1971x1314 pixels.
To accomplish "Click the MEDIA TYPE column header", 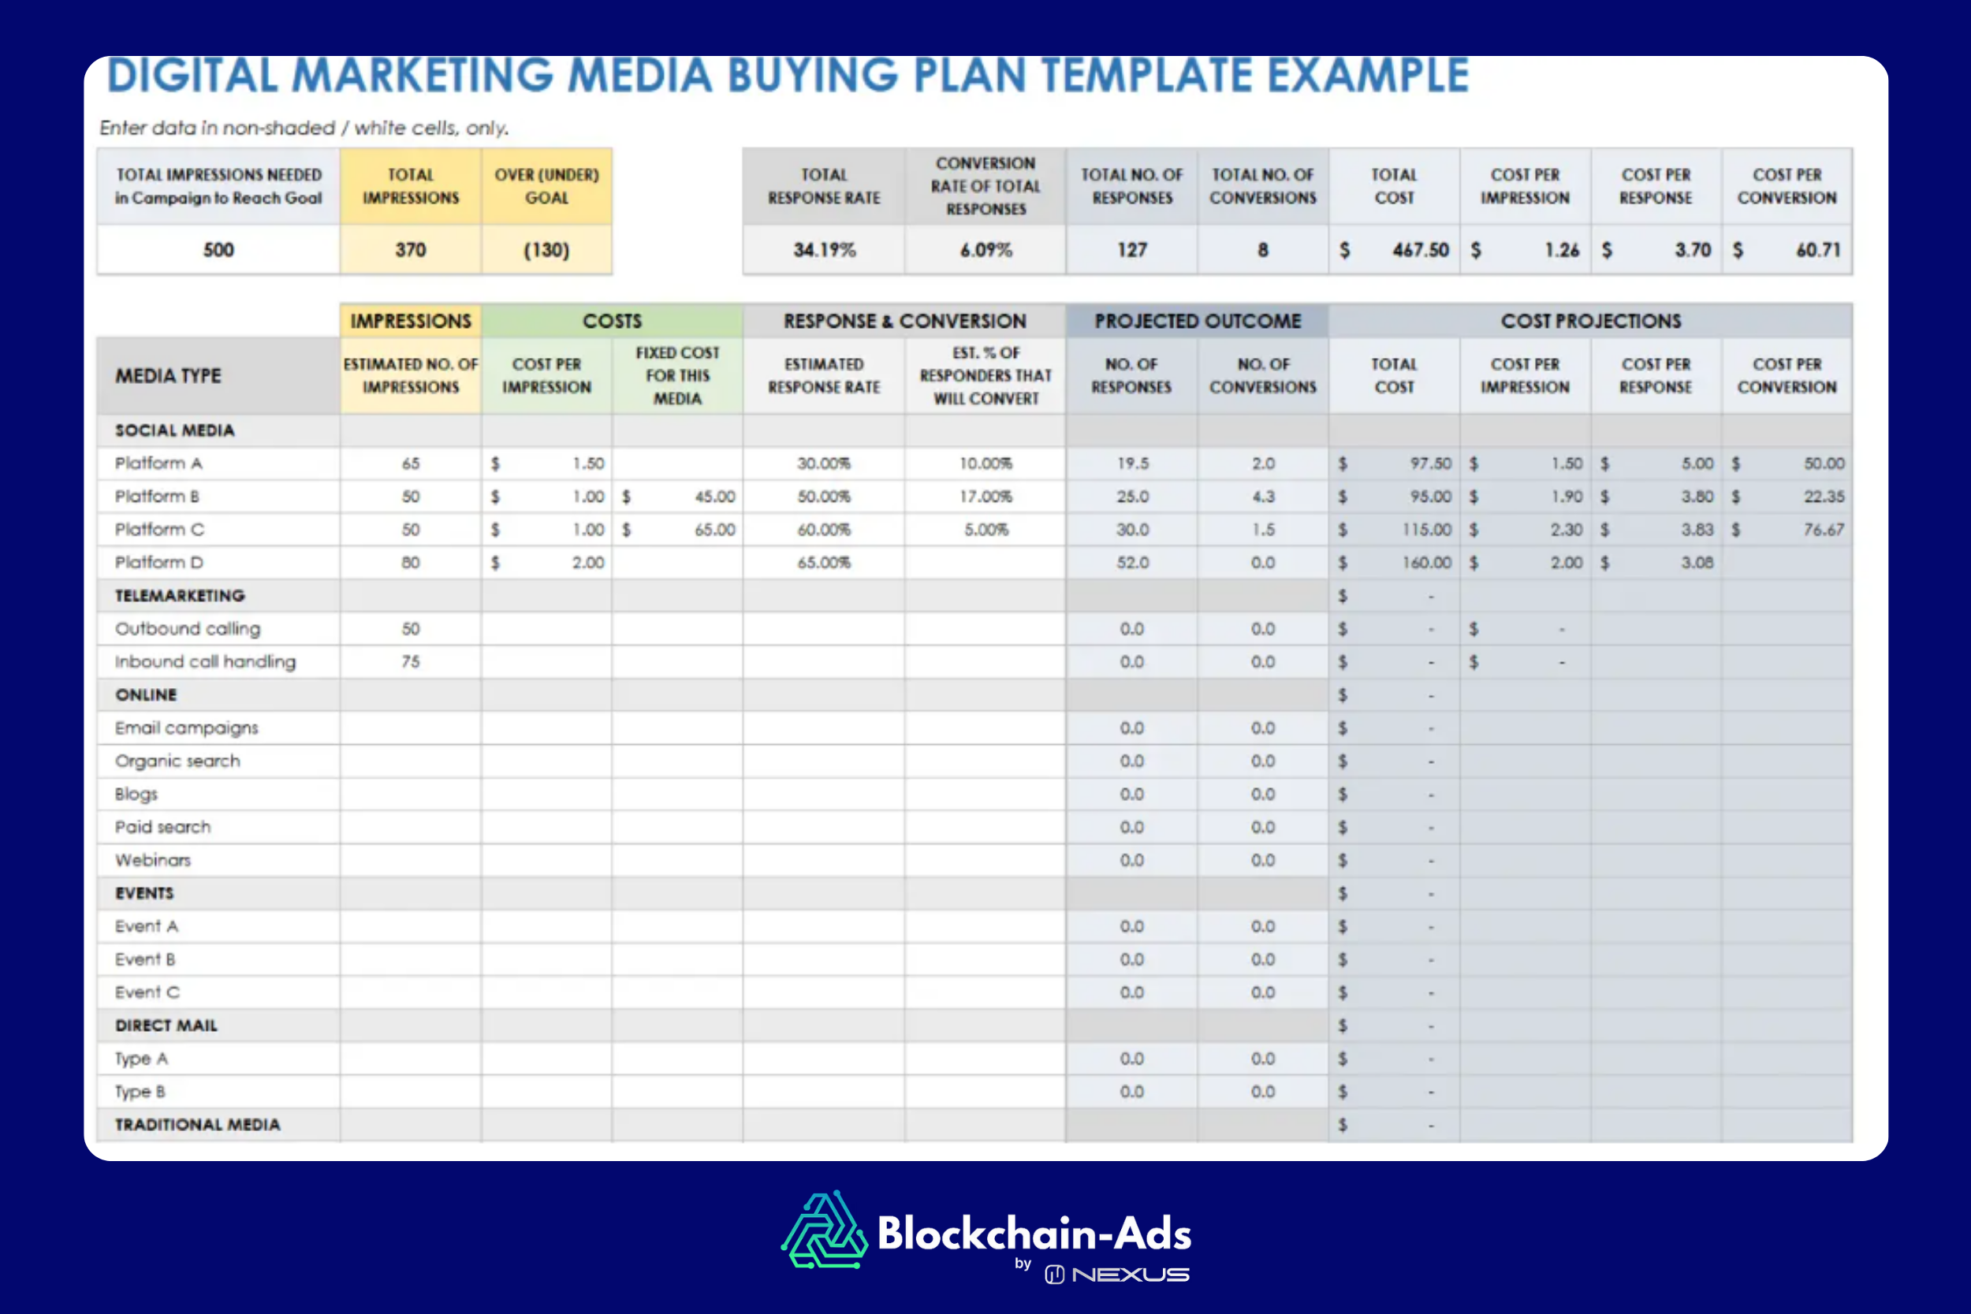I will [169, 375].
